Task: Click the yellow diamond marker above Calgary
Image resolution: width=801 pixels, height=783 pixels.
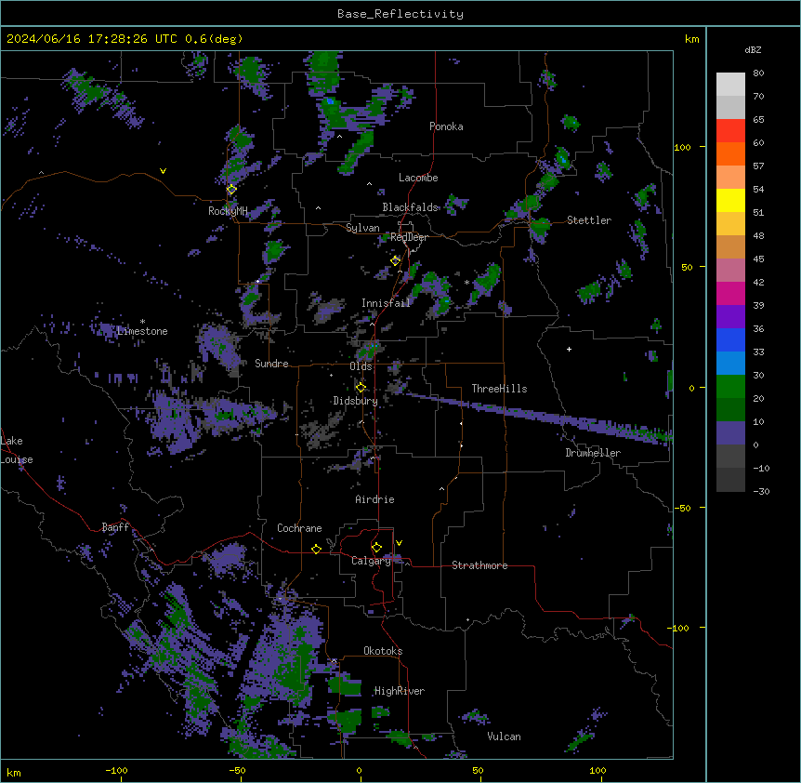Action: click(376, 548)
